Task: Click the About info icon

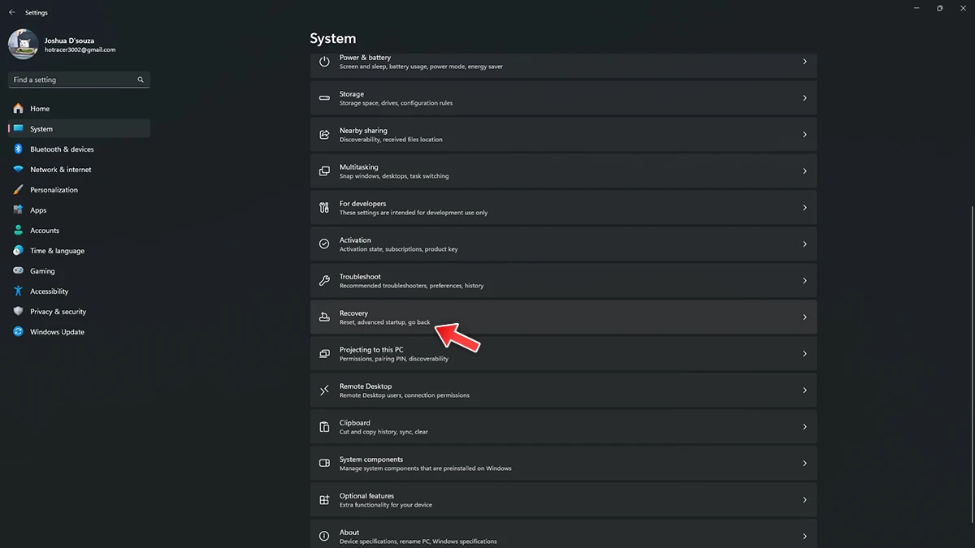Action: 324,536
